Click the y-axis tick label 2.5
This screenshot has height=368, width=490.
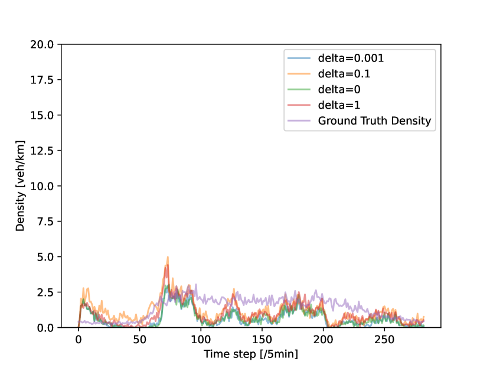pyautogui.click(x=45, y=292)
